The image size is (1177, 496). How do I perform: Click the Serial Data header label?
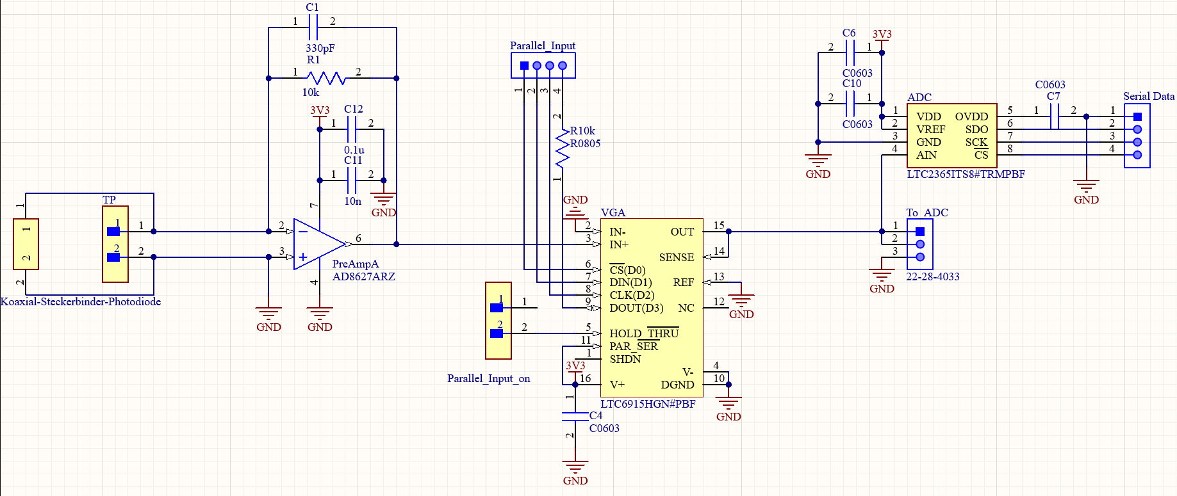(1149, 96)
